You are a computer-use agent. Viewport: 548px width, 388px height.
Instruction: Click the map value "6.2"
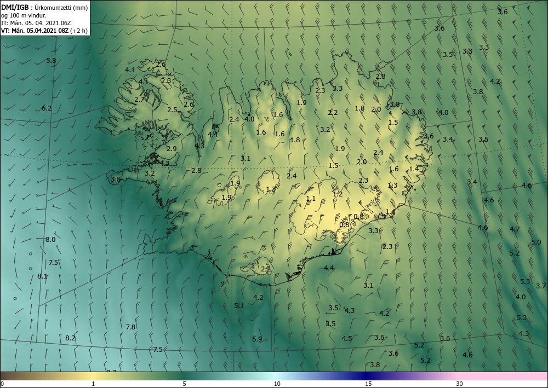(47, 108)
